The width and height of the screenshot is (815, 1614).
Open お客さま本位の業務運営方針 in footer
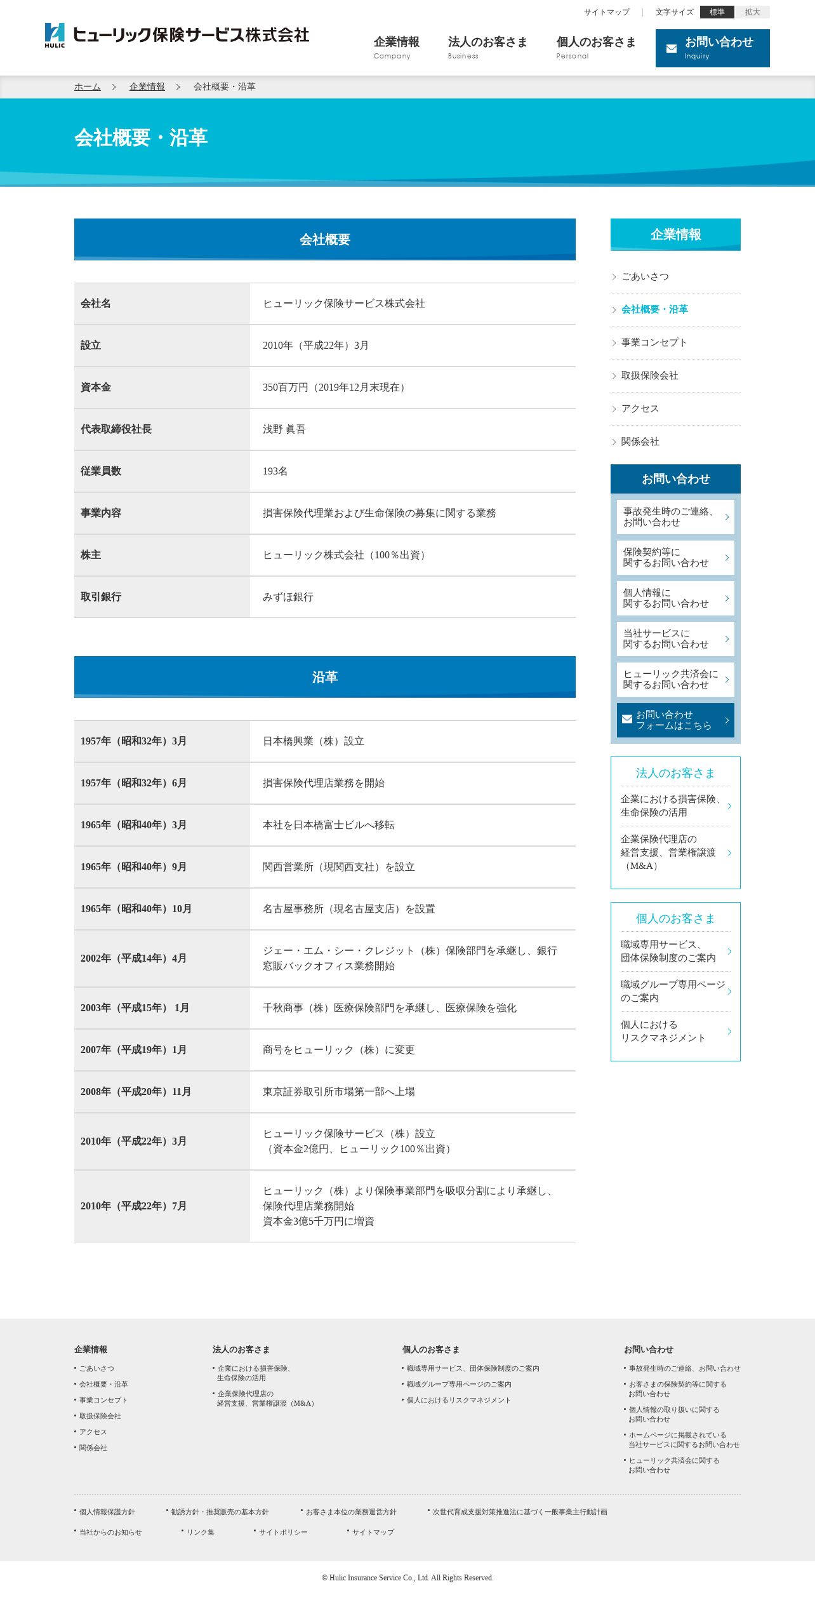coord(351,1512)
